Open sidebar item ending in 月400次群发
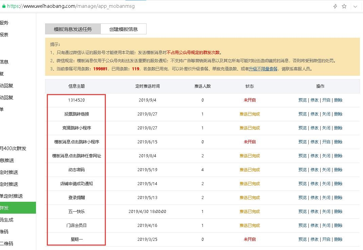Screen dimensions: 363x250 tap(13, 148)
